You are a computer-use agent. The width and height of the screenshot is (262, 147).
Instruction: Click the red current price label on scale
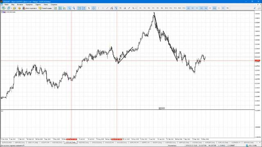pyautogui.click(x=257, y=61)
